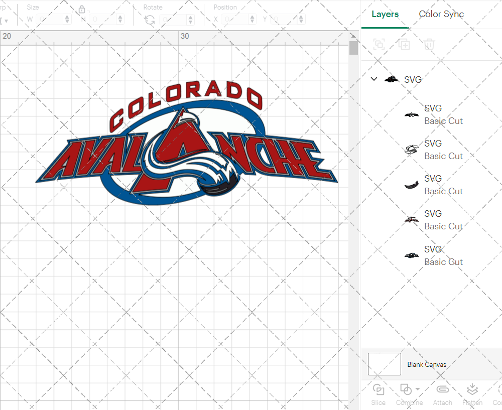Screen dimensions: 502x410
Task: Click the Group layers icon
Action: click(379, 44)
